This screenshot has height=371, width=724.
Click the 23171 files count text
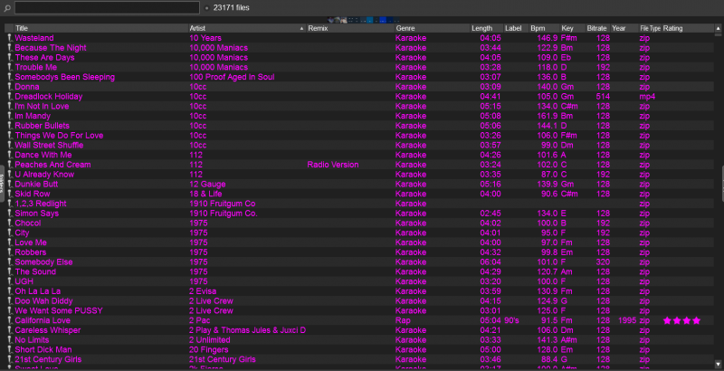click(x=232, y=7)
